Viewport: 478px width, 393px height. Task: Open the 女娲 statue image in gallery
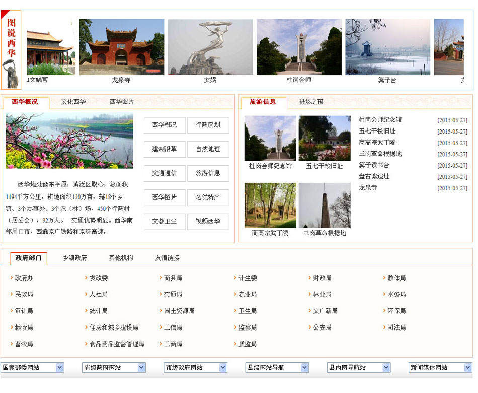[210, 47]
